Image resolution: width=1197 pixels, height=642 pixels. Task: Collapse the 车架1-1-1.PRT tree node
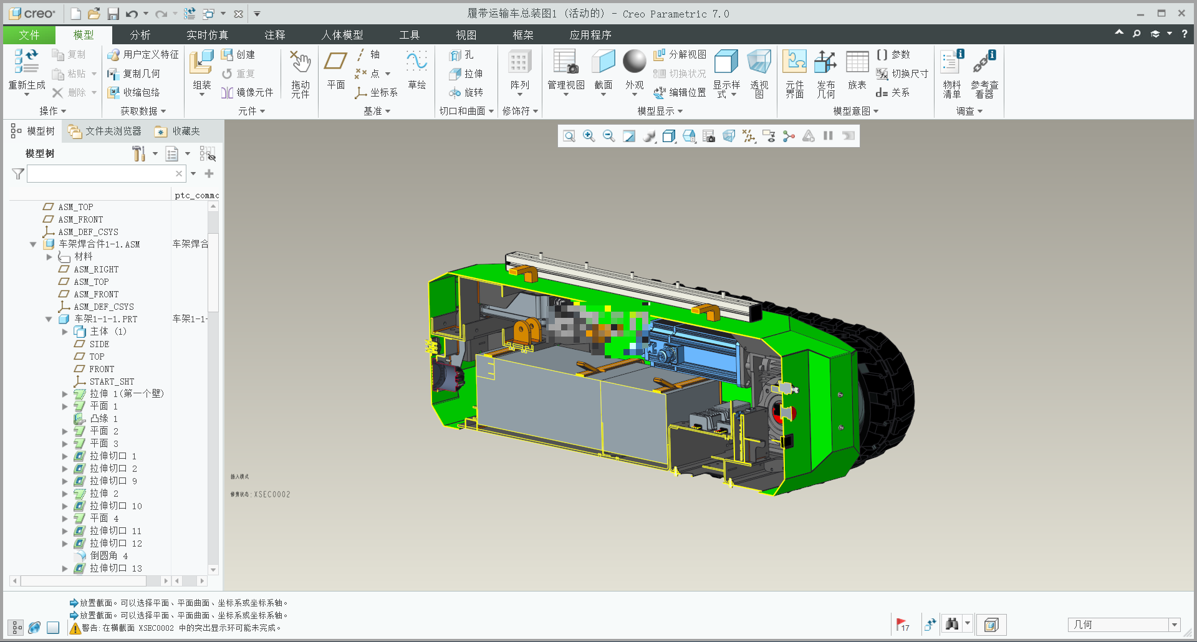[x=49, y=319]
